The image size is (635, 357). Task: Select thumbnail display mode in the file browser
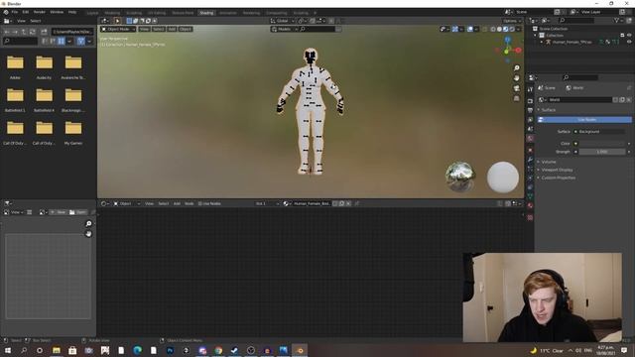coord(62,41)
